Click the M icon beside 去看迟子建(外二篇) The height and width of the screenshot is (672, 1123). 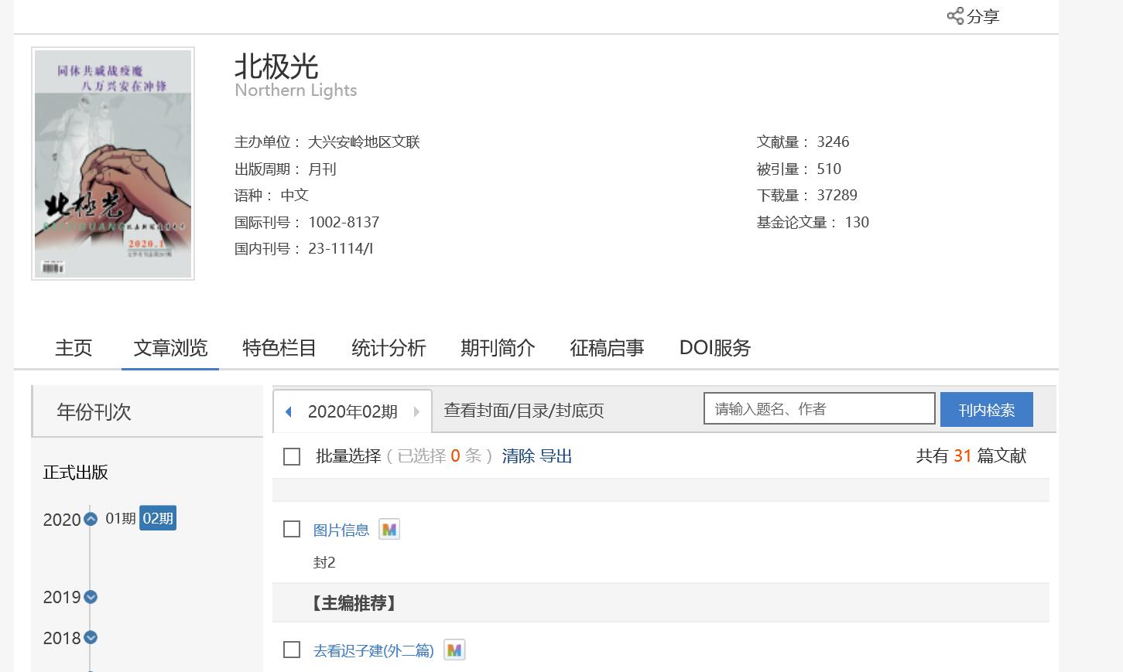pyautogui.click(x=454, y=650)
